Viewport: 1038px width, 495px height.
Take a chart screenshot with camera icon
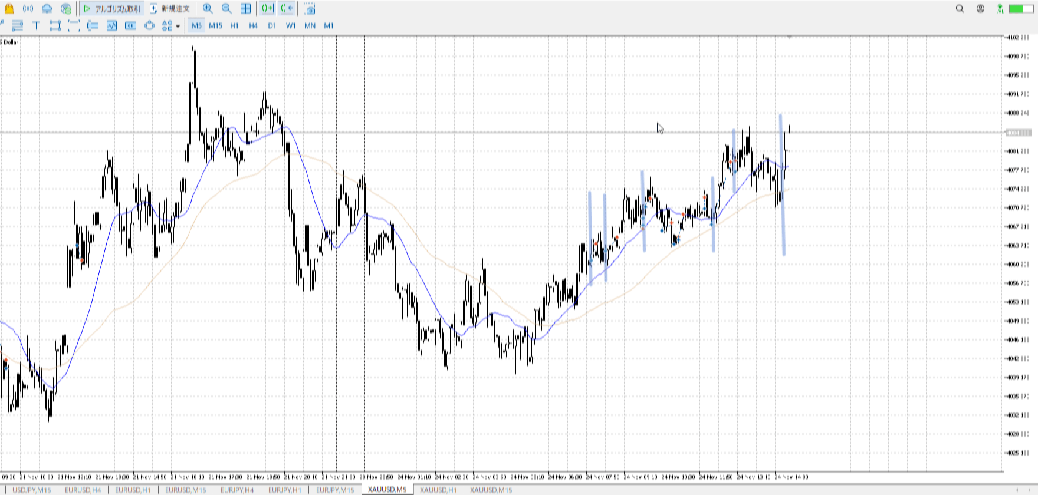(x=310, y=9)
